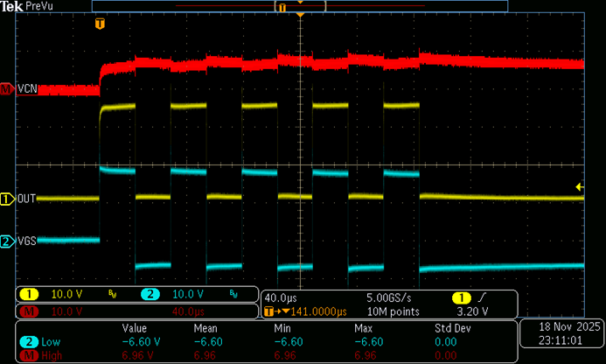Screen dimensions: 606x364
Task: Click the 3.20 V trigger level readout
Action: pos(472,311)
